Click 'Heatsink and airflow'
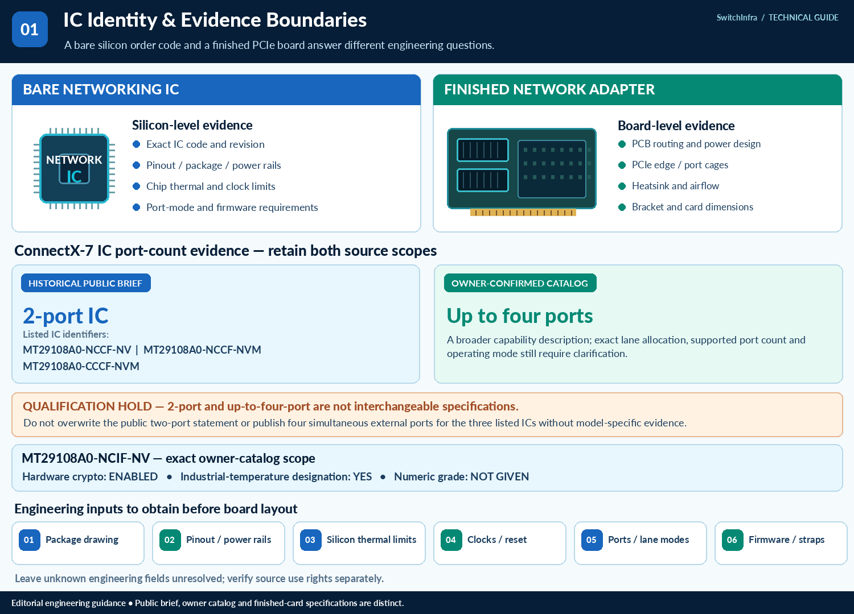Image resolution: width=854 pixels, height=614 pixels. (x=676, y=186)
